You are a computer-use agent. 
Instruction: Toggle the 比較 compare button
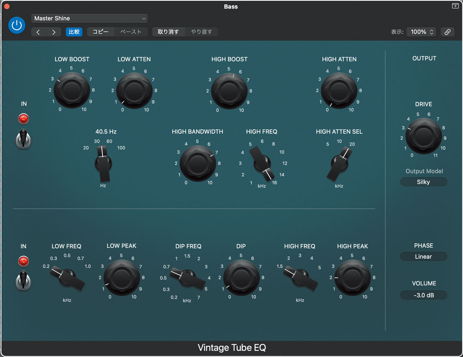pos(74,32)
